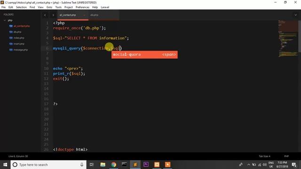Open the command prompt taskbar icon
The height and width of the screenshot is (169, 301).
[x=124, y=165]
